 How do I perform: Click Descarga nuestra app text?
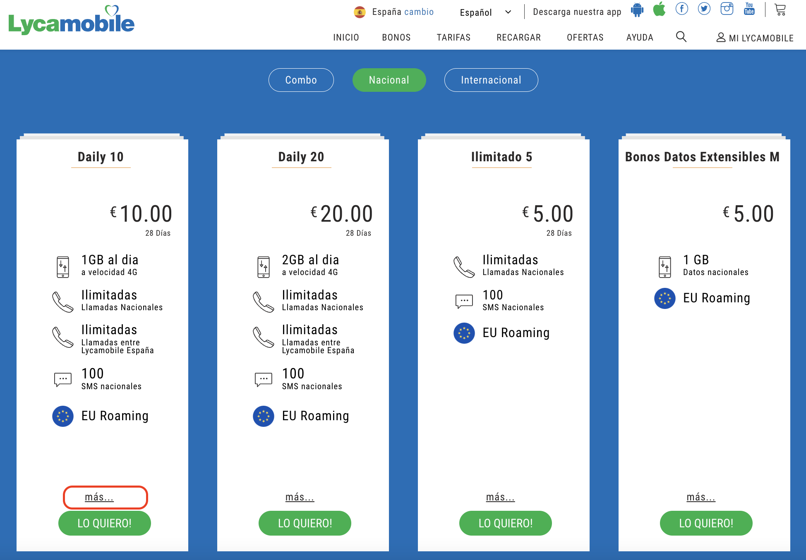(x=577, y=12)
